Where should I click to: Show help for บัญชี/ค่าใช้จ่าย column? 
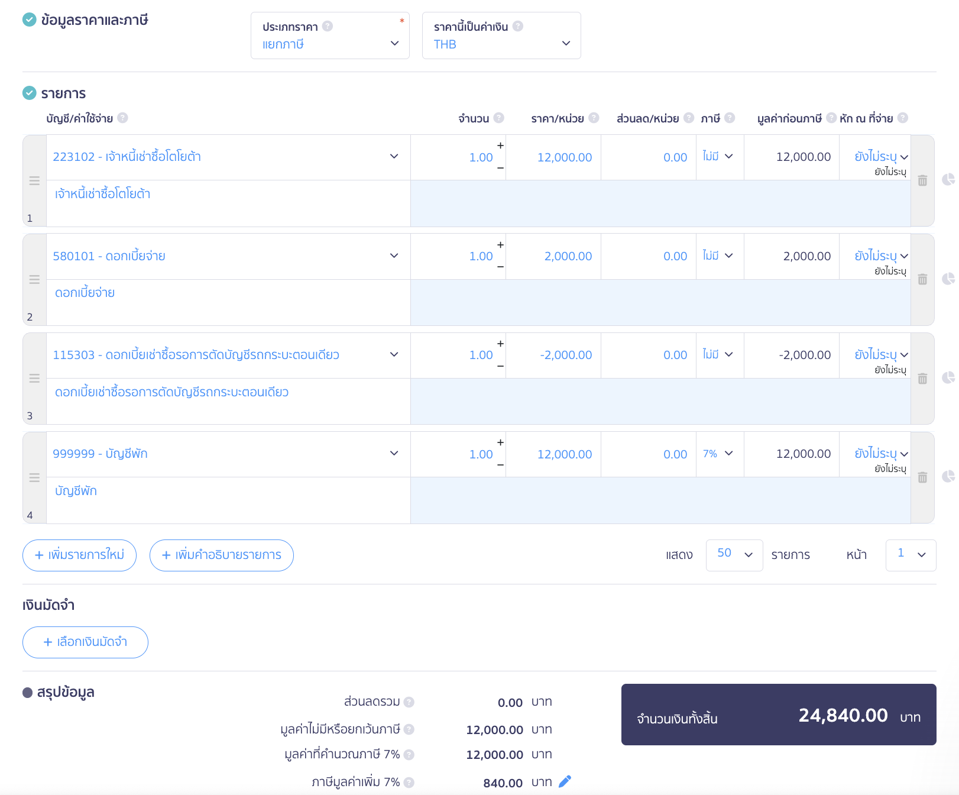tap(122, 118)
